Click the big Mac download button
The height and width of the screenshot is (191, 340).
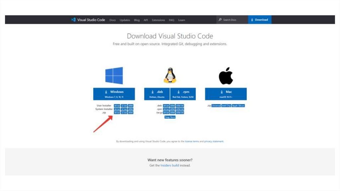(x=226, y=94)
